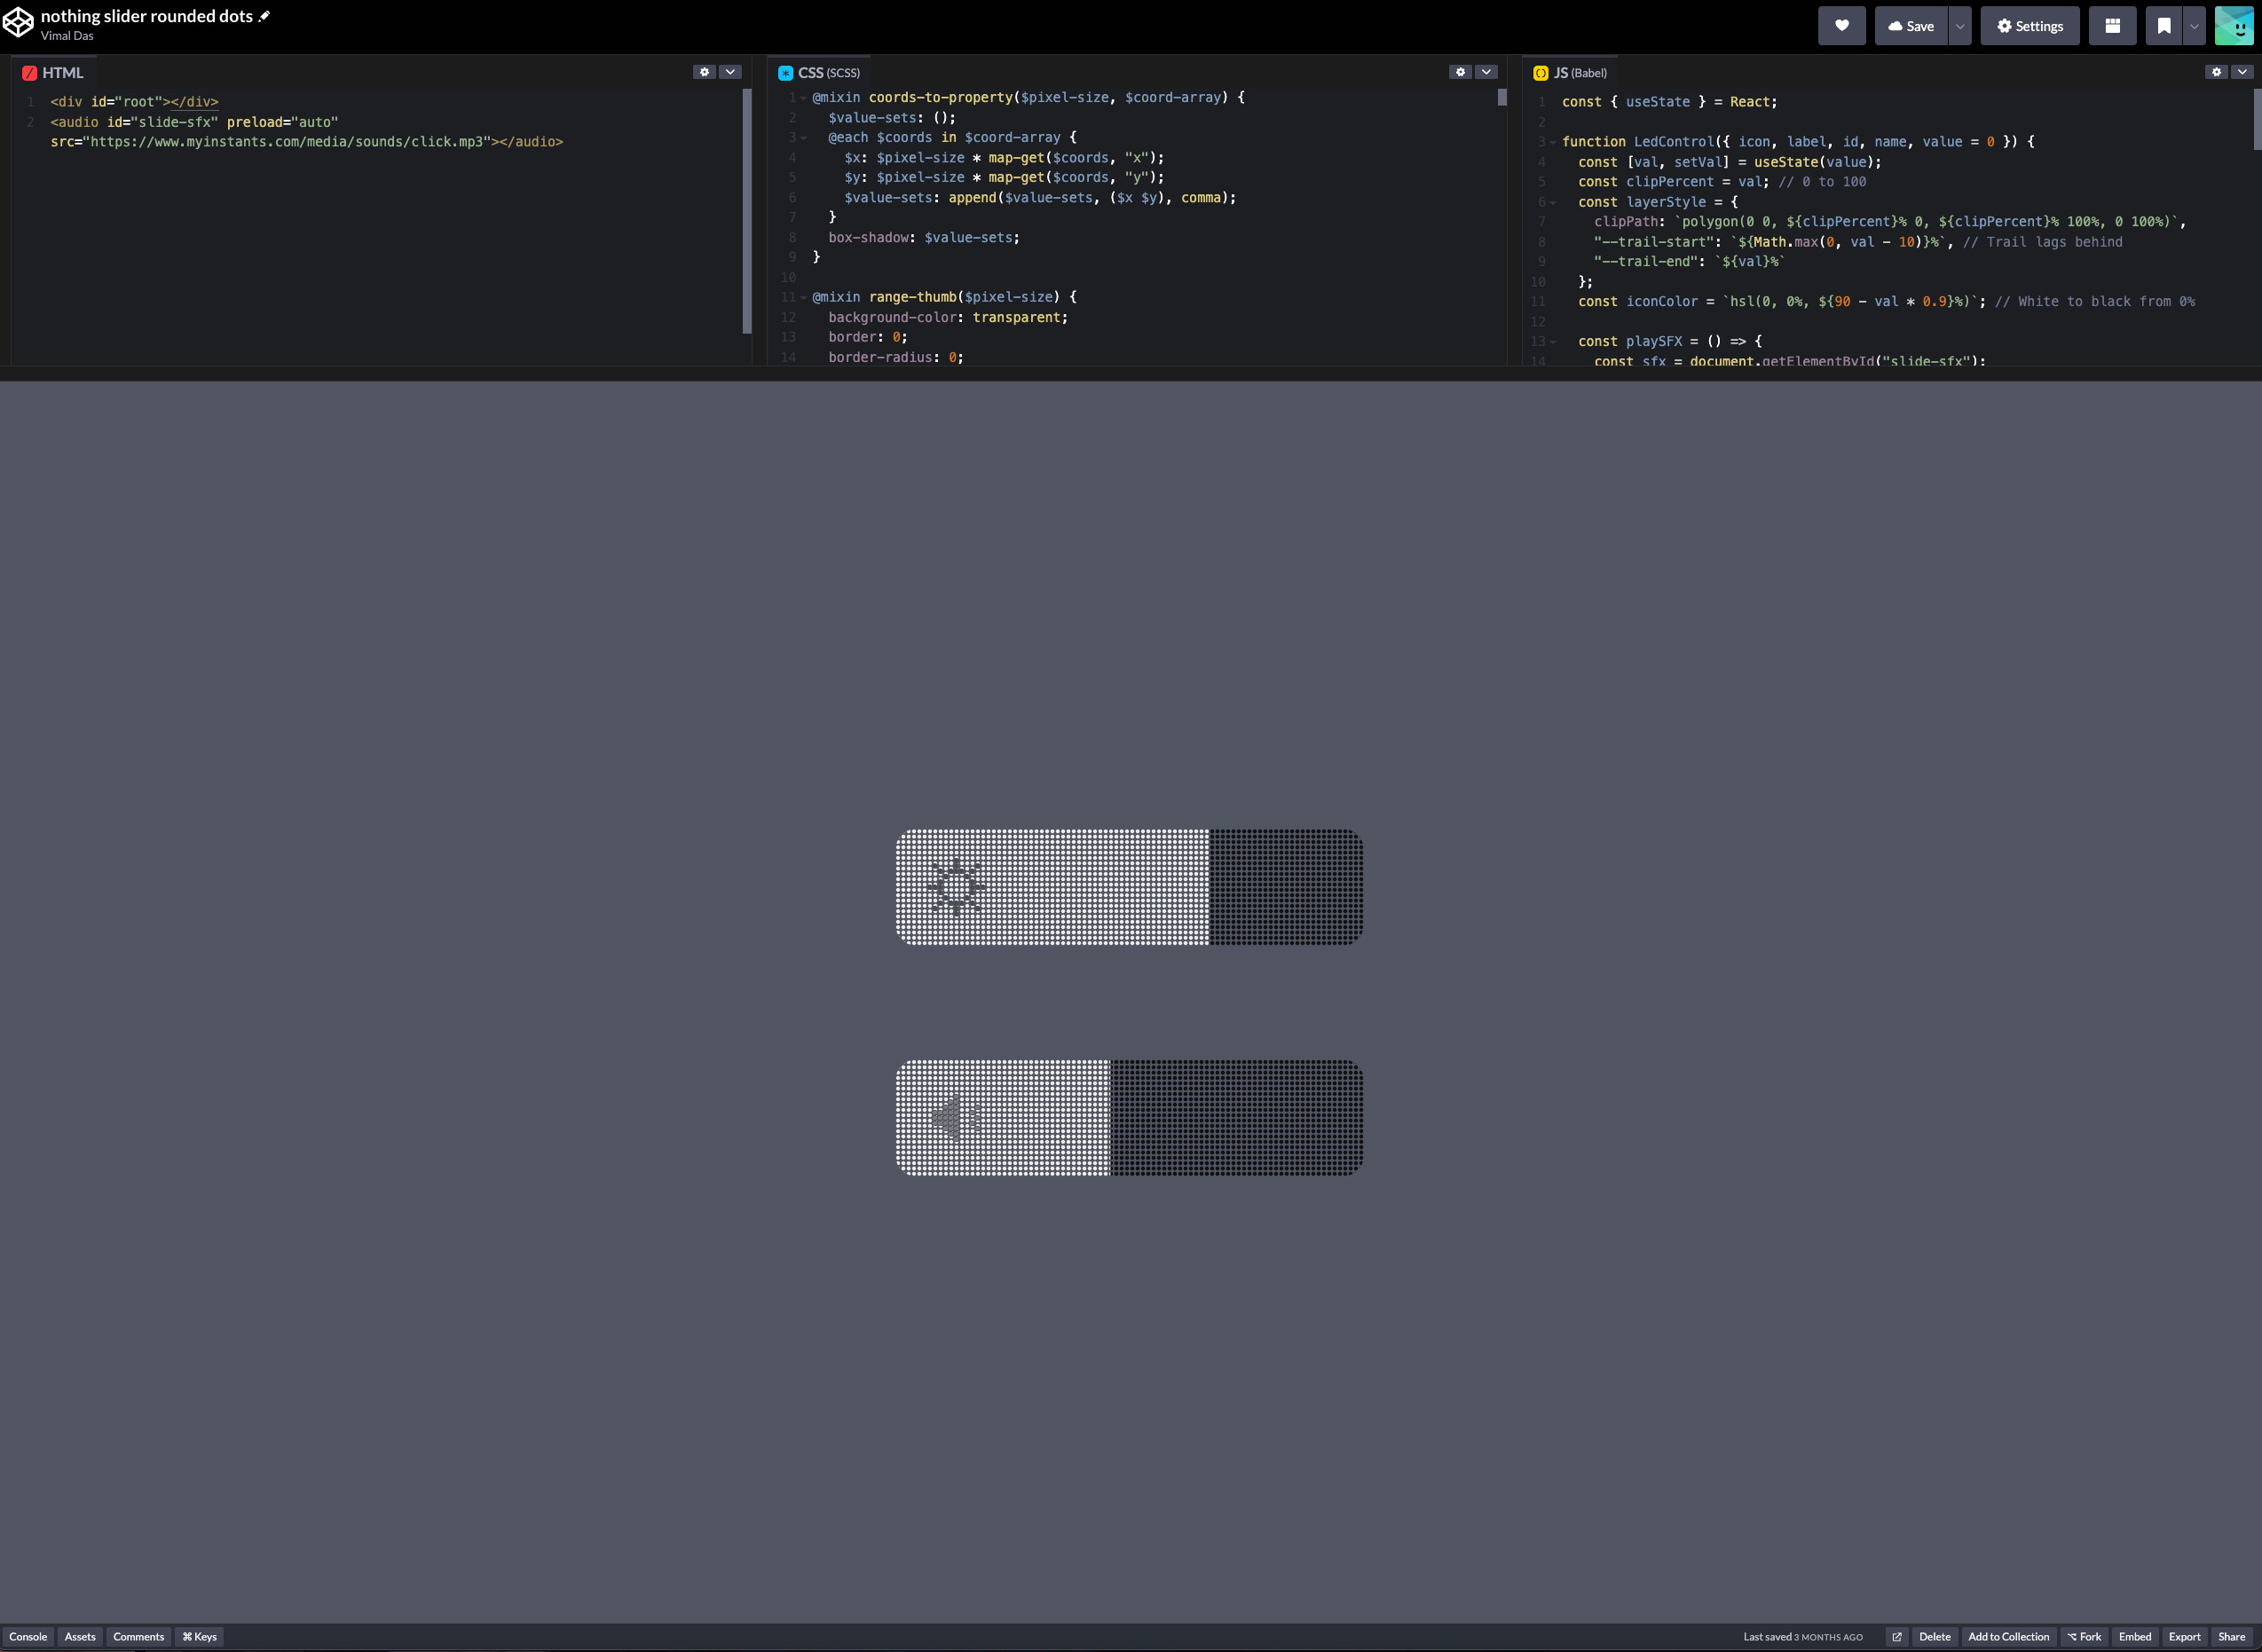Open HTML editor settings gear
The height and width of the screenshot is (1652, 2262).
point(704,72)
